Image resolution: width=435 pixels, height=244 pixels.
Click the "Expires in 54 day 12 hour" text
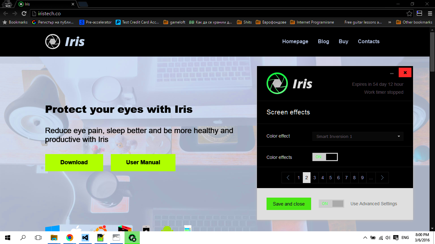378,84
